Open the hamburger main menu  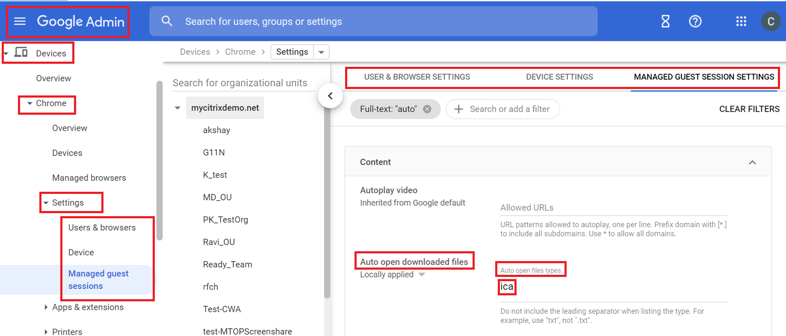[x=20, y=21]
